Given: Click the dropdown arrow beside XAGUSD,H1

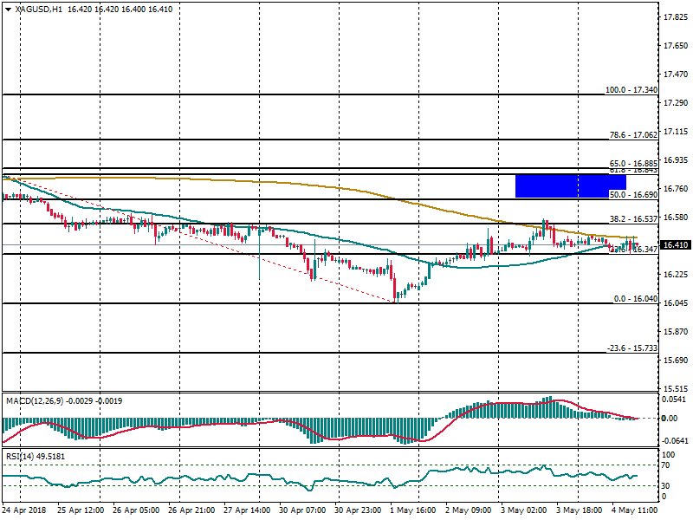Looking at the screenshot, I should (8, 9).
